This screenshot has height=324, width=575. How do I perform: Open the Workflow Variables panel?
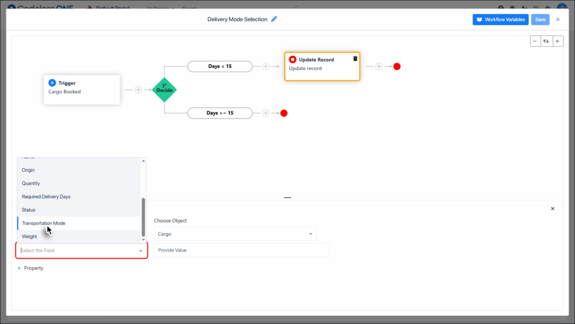[x=500, y=19]
